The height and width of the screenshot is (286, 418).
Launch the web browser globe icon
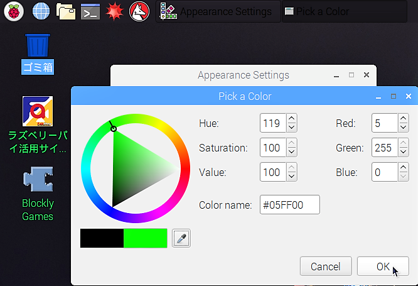coord(41,11)
